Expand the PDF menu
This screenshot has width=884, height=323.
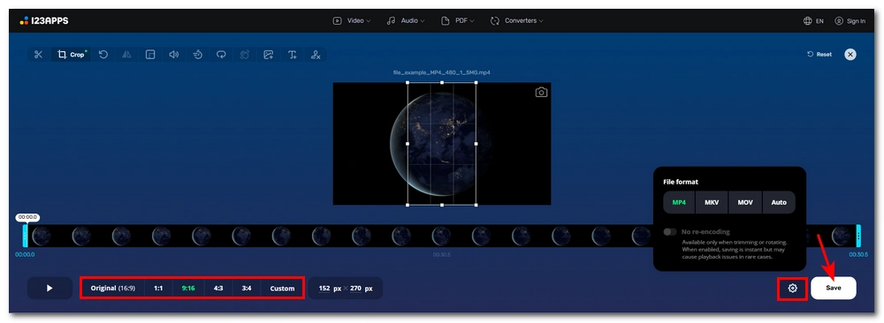[458, 21]
